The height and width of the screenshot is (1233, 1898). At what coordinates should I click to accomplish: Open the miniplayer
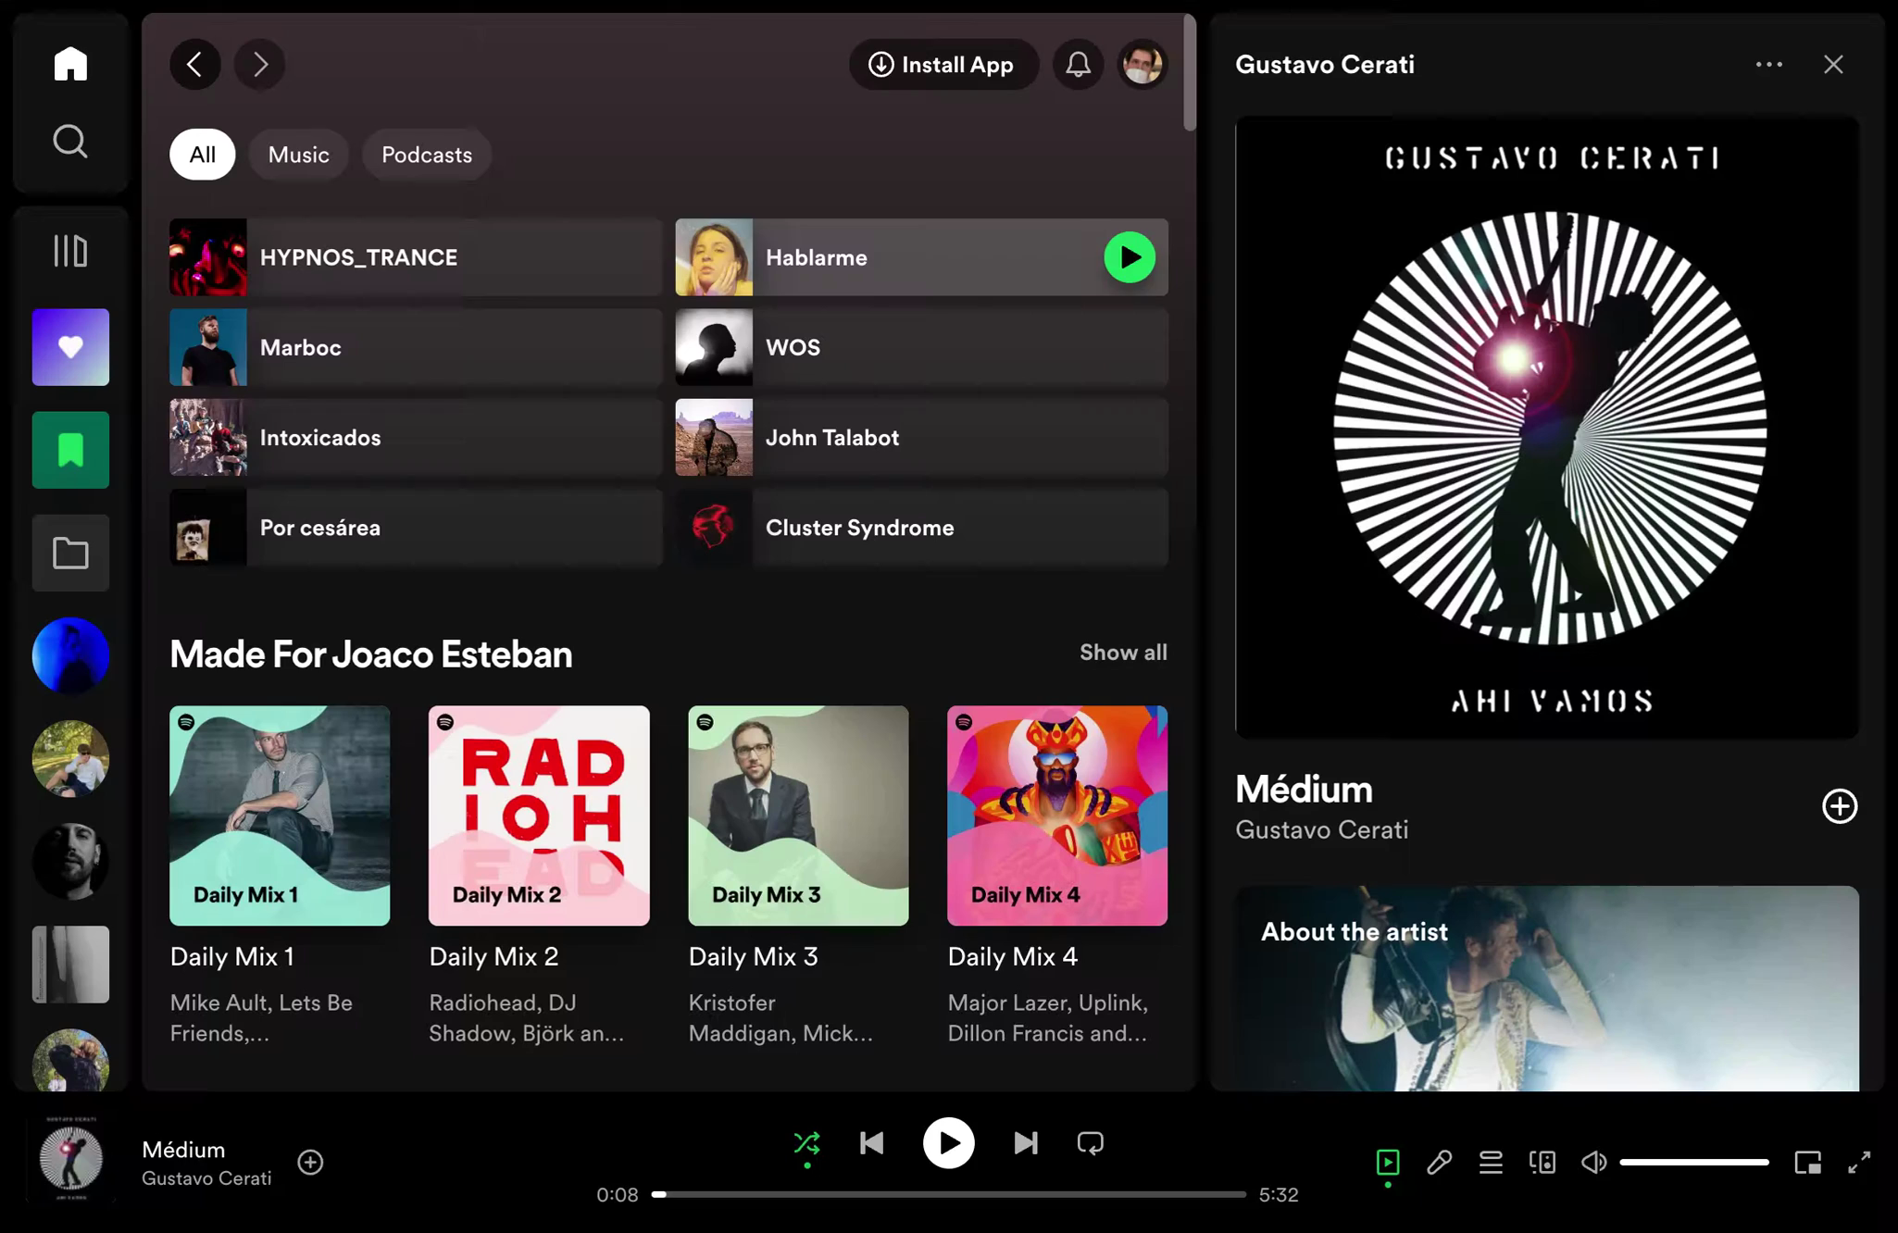[x=1807, y=1162]
